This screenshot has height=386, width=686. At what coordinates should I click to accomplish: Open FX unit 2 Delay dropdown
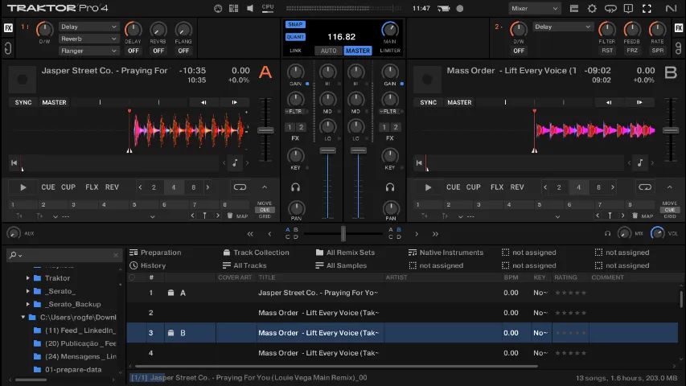click(x=562, y=27)
